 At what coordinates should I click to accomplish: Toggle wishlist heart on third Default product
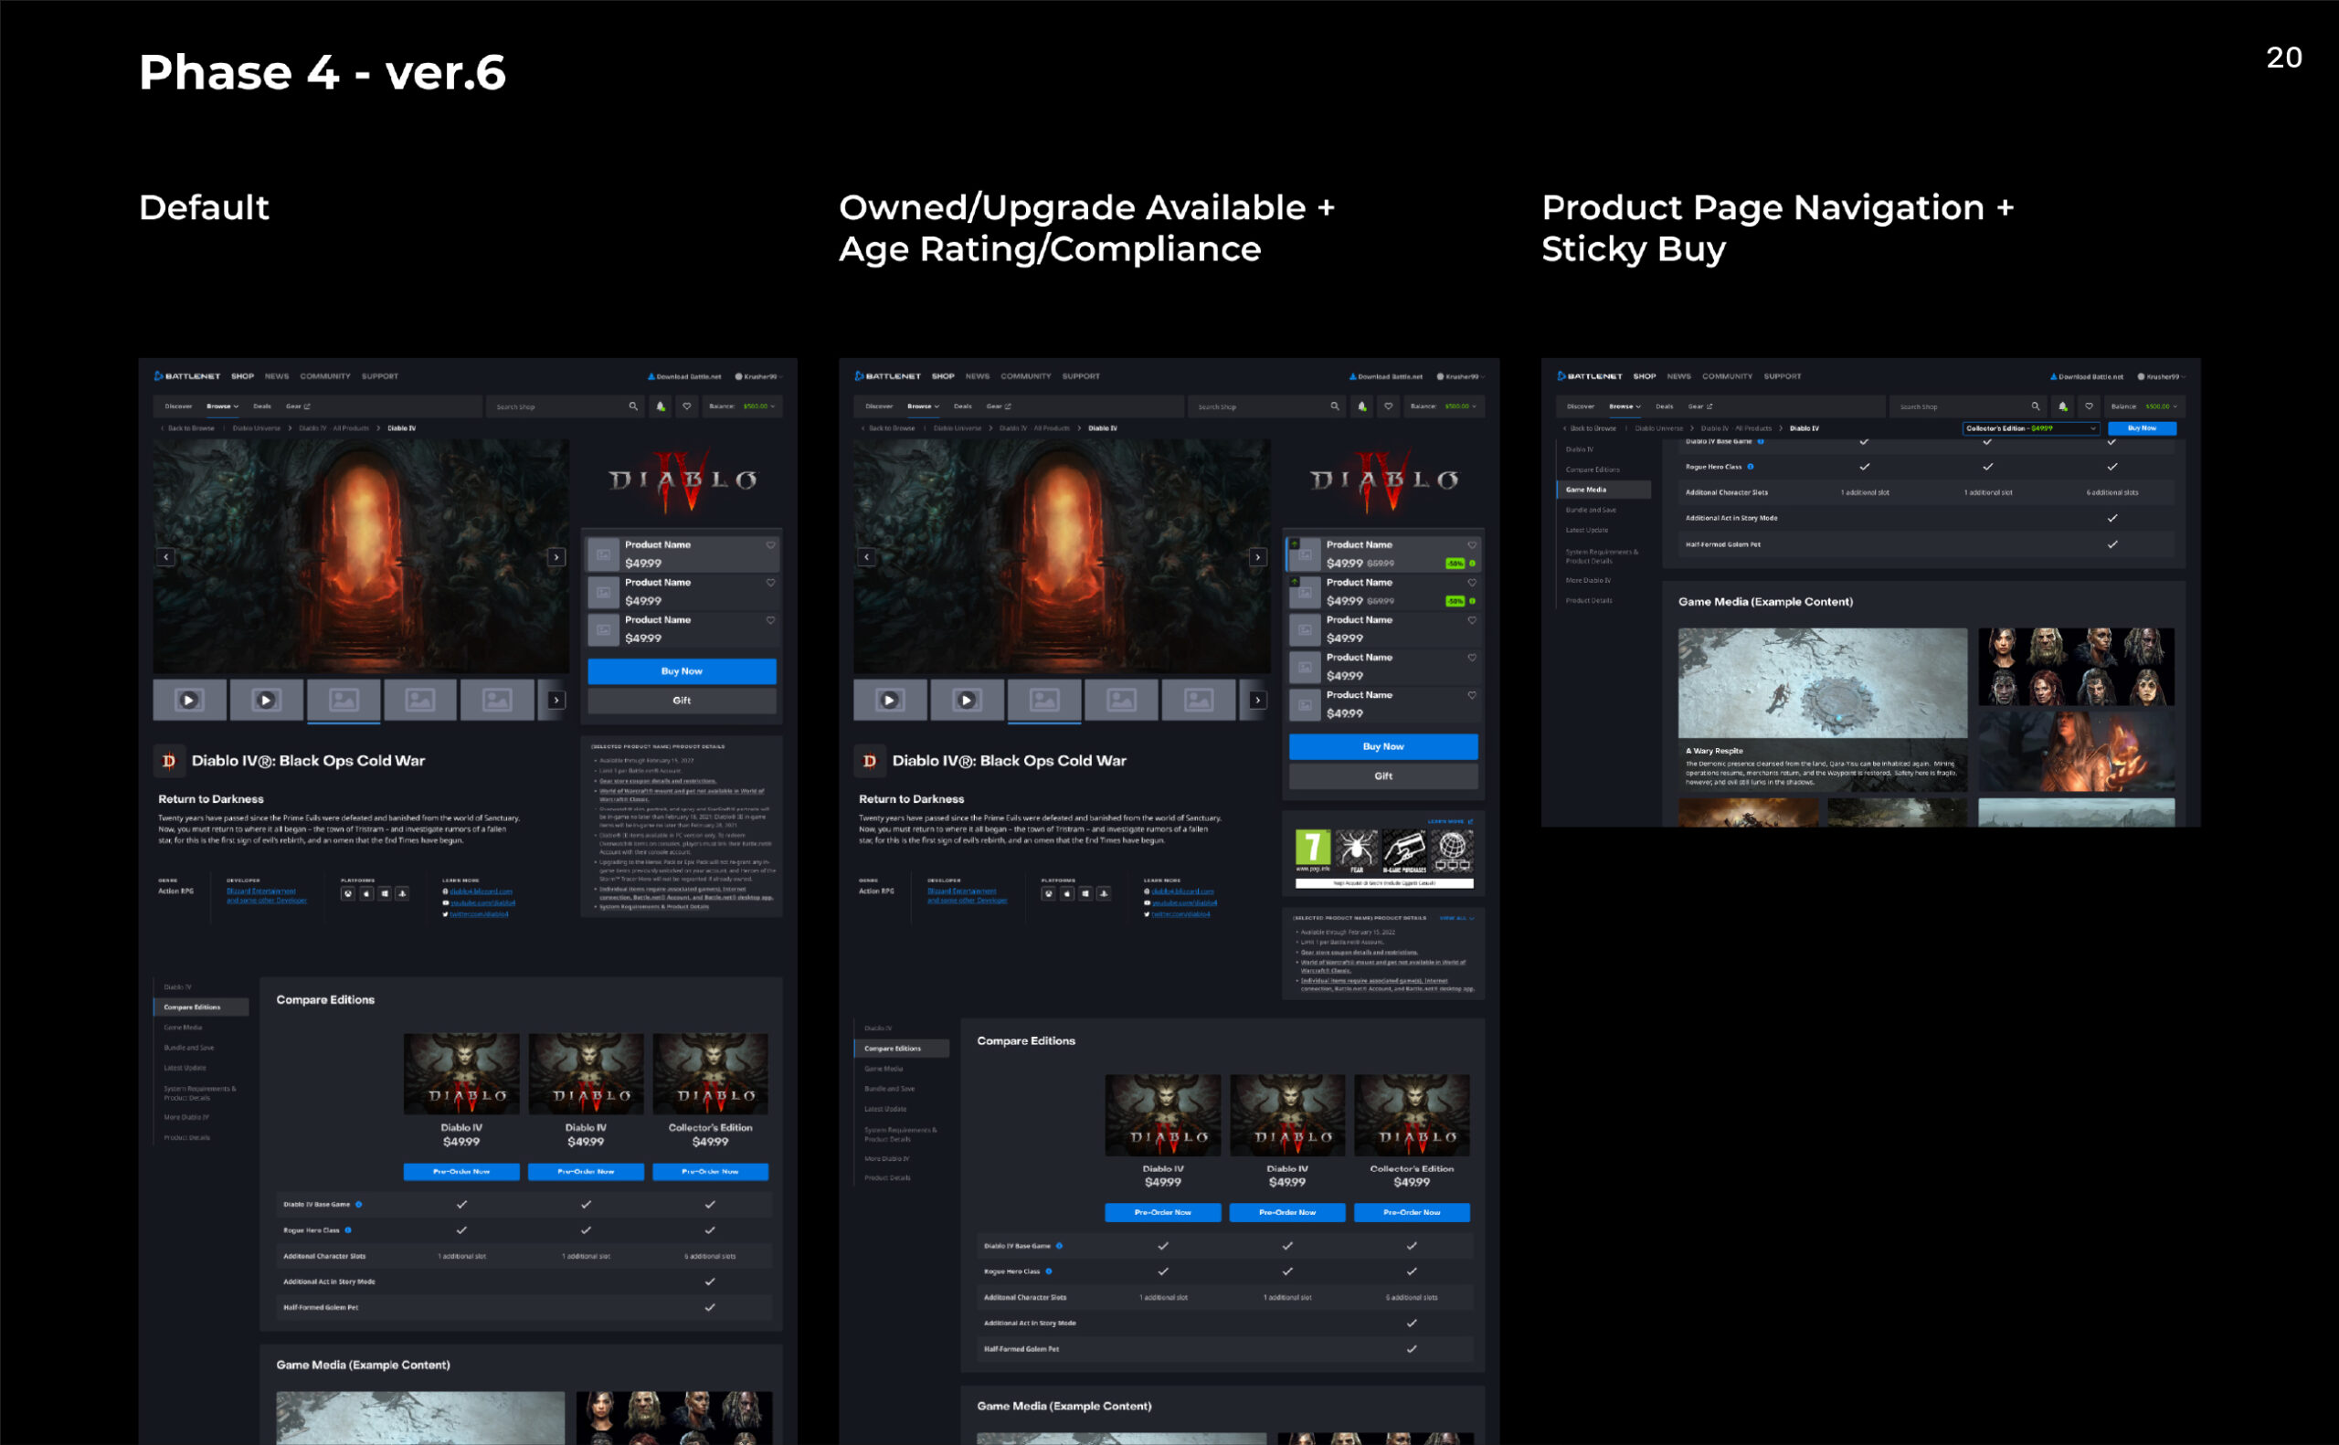[770, 620]
